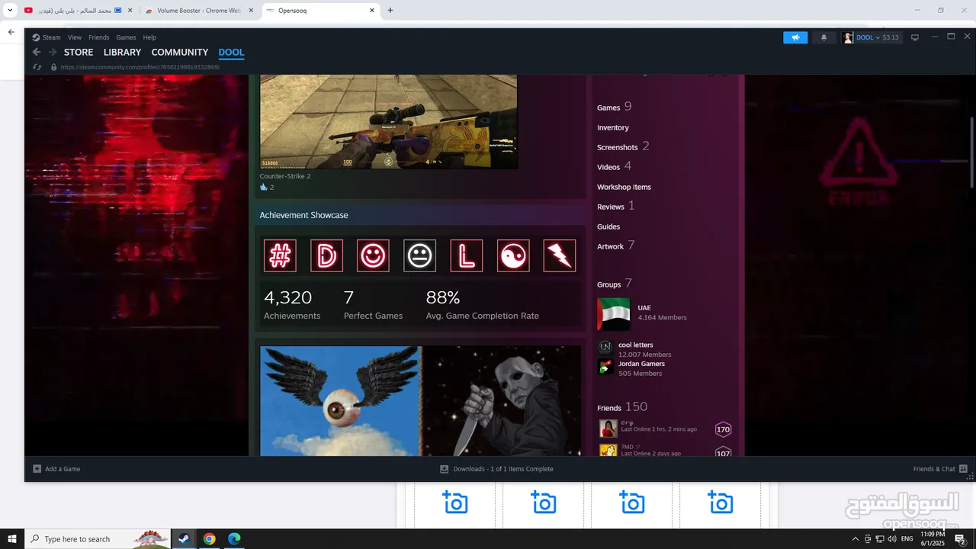This screenshot has width=976, height=549.
Task: Switch to the LIBRARY tab
Action: point(122,52)
